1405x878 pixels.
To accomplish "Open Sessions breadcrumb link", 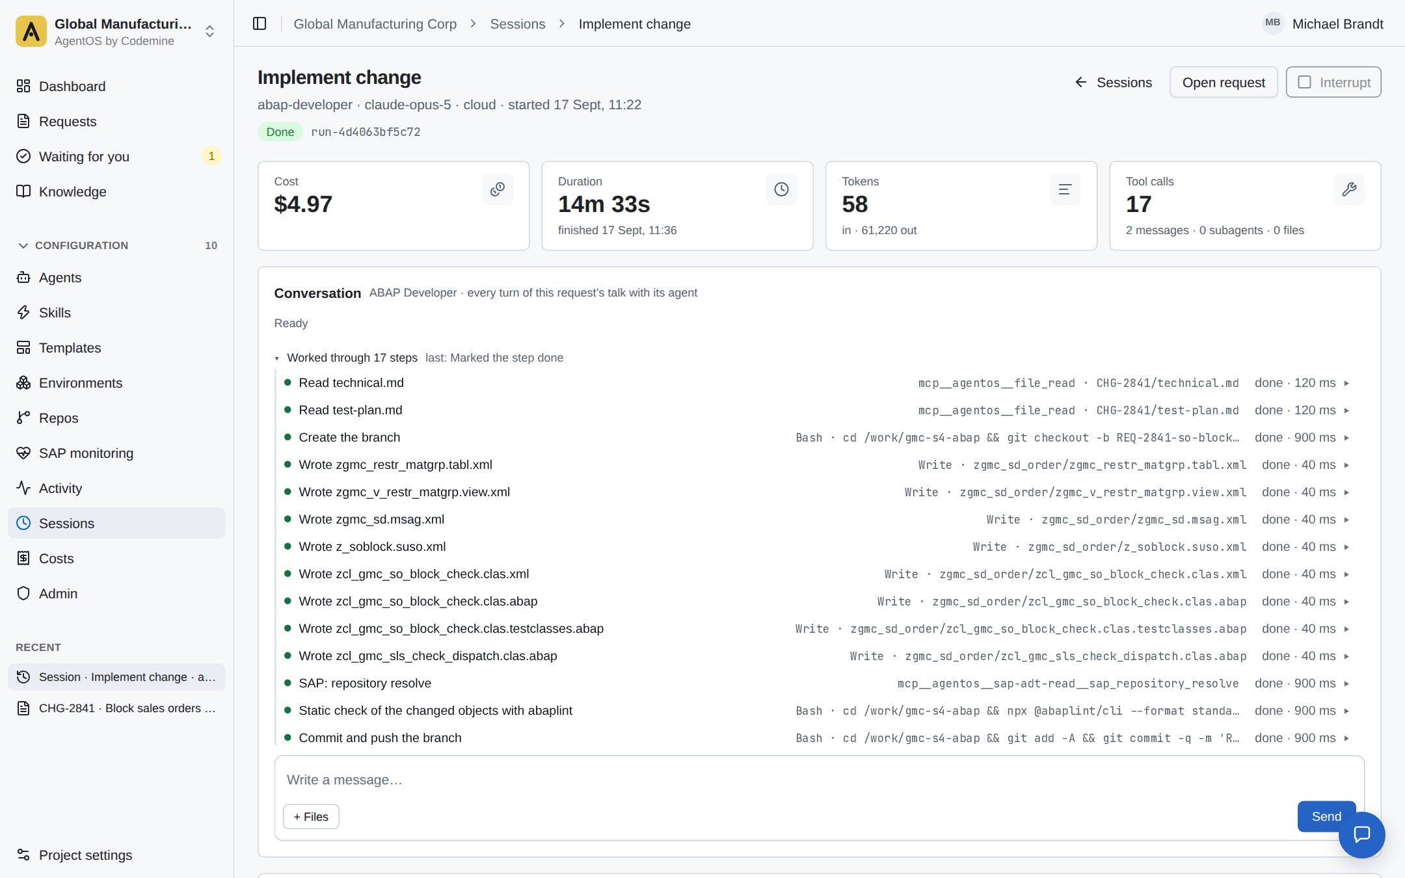I will [517, 24].
